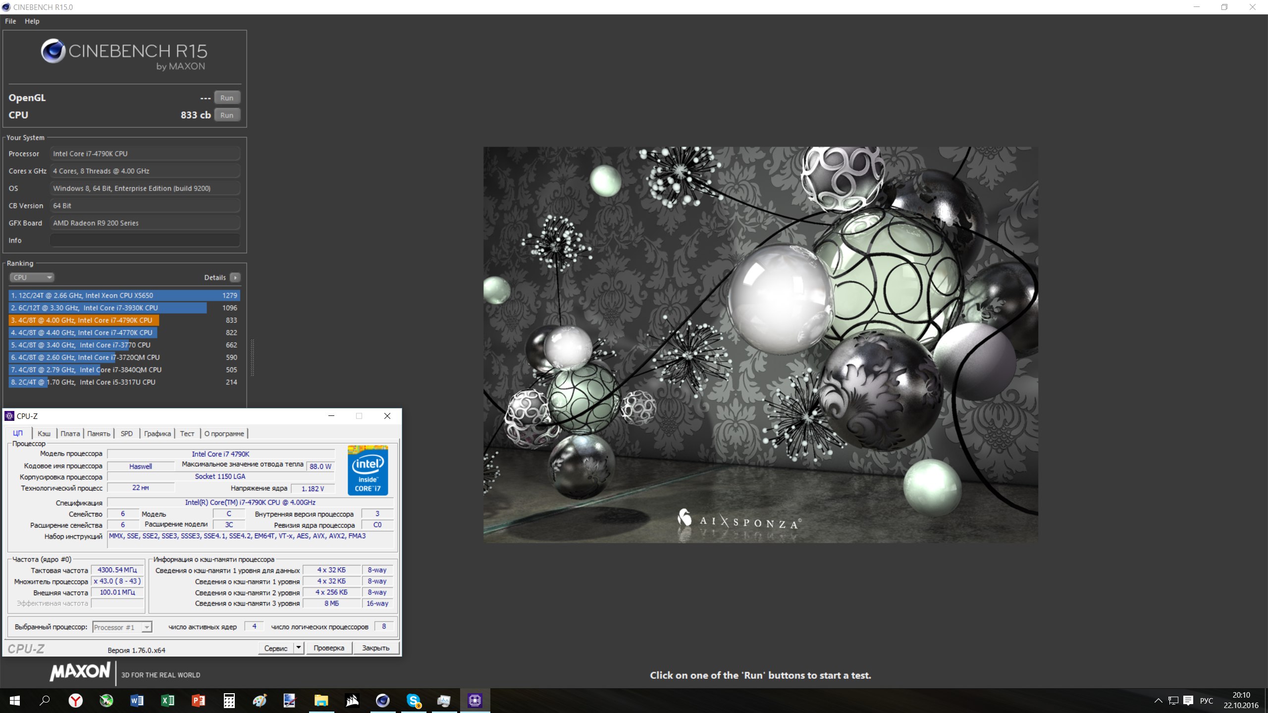
Task: Select the i7-3930K ranking bar entry
Action: pos(107,308)
